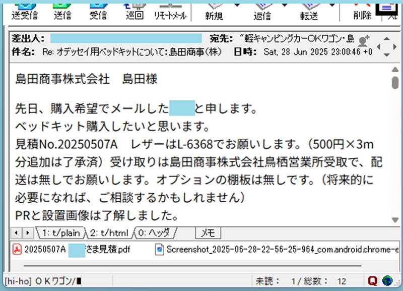This screenshot has height=291, width=403.
Task: Open the Screenshot image attachment
Action: coord(277,249)
